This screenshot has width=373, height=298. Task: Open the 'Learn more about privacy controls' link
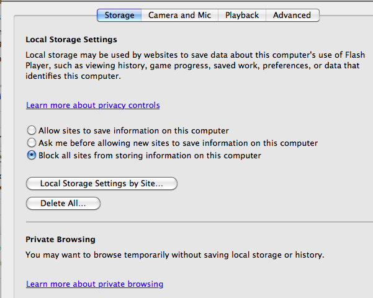pos(93,106)
